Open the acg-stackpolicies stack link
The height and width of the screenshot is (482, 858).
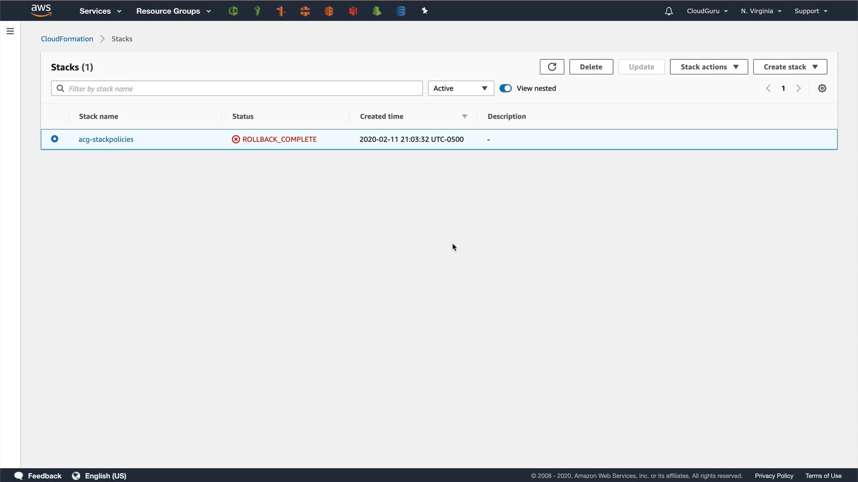point(106,139)
